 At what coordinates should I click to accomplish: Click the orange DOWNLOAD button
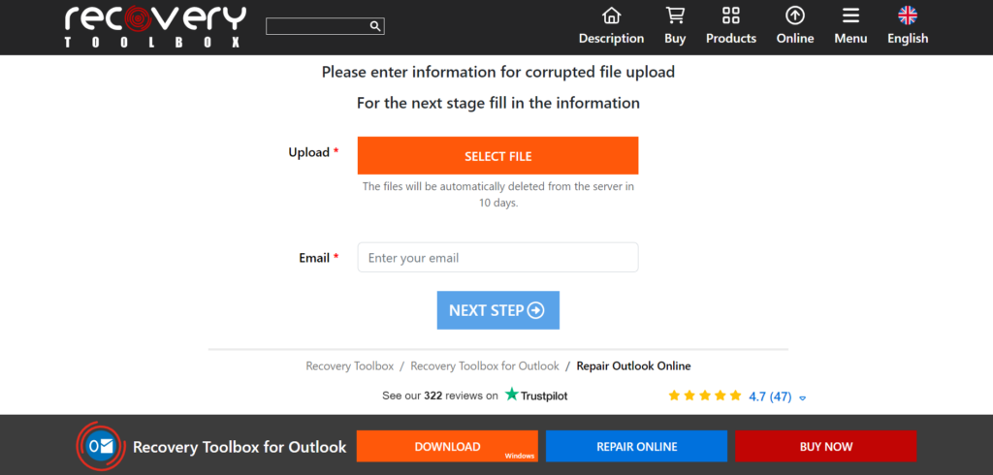(447, 447)
